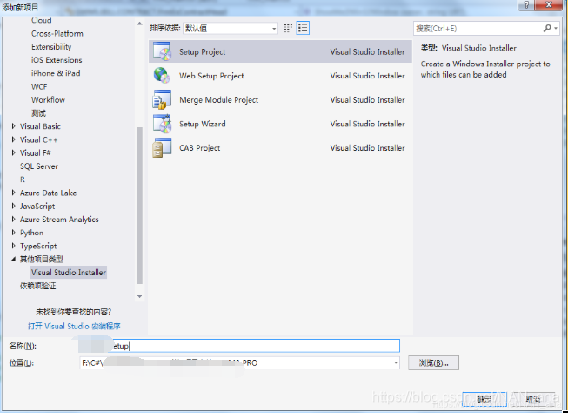Select the Cloud category
The height and width of the screenshot is (413, 568).
tap(41, 20)
